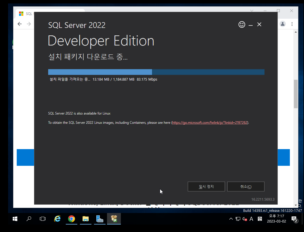Cancel the installation with 취소(C) button

coord(246,187)
